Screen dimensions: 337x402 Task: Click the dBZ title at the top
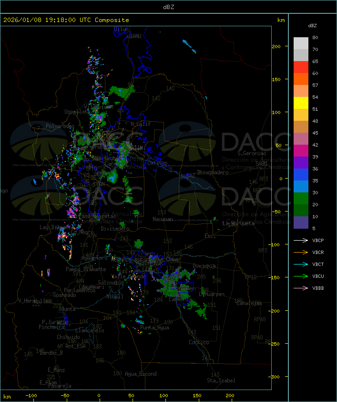(168, 6)
